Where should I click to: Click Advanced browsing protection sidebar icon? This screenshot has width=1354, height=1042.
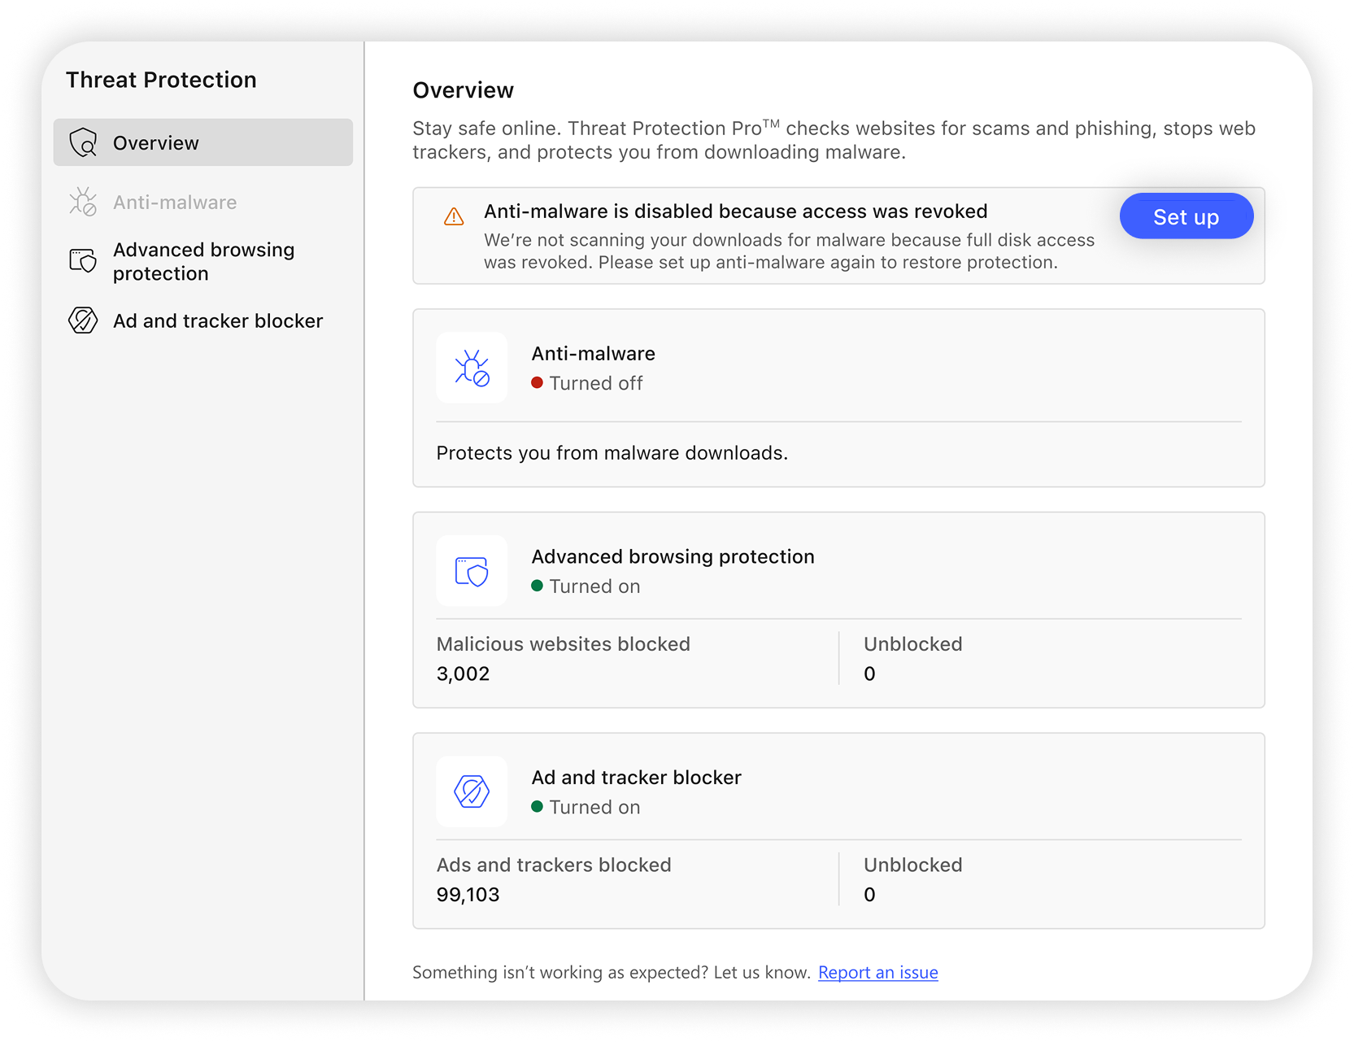coord(83,261)
